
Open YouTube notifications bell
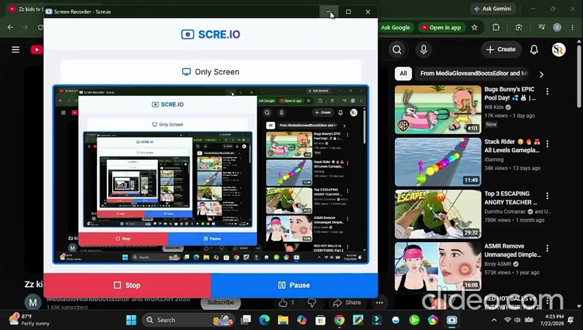click(534, 49)
